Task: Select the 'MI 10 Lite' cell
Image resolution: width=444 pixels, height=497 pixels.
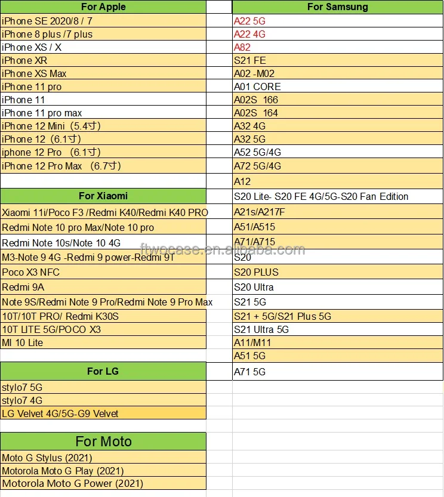Action: coord(103,342)
